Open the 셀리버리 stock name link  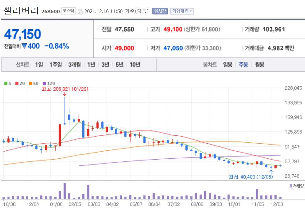[21, 10]
